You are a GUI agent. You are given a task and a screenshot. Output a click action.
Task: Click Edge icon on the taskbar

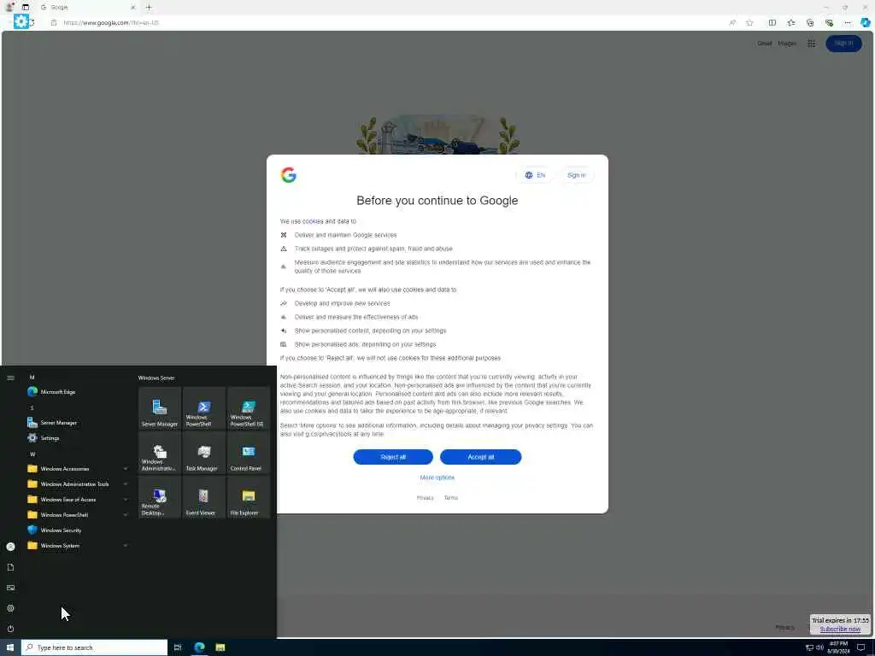point(199,647)
